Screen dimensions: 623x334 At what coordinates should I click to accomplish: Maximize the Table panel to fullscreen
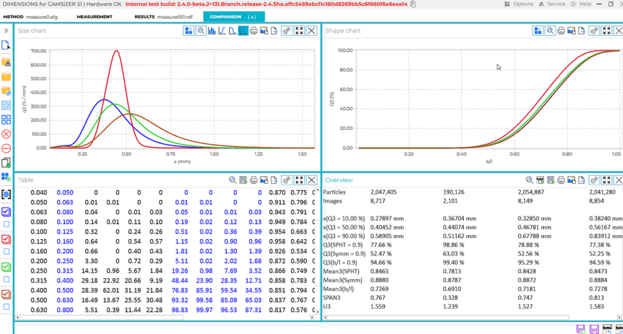pos(299,180)
